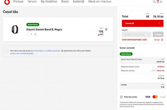Open the Produse menu
Screen dimensions: 167x110
[18, 2]
